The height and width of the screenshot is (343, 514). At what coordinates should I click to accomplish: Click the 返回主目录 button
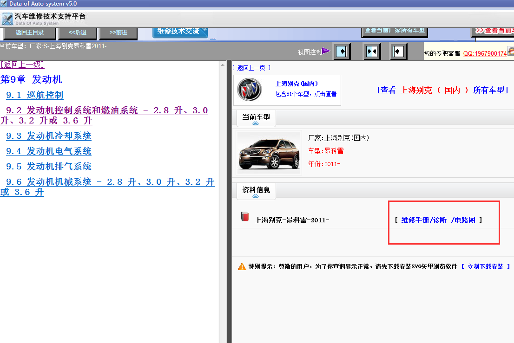pos(29,32)
